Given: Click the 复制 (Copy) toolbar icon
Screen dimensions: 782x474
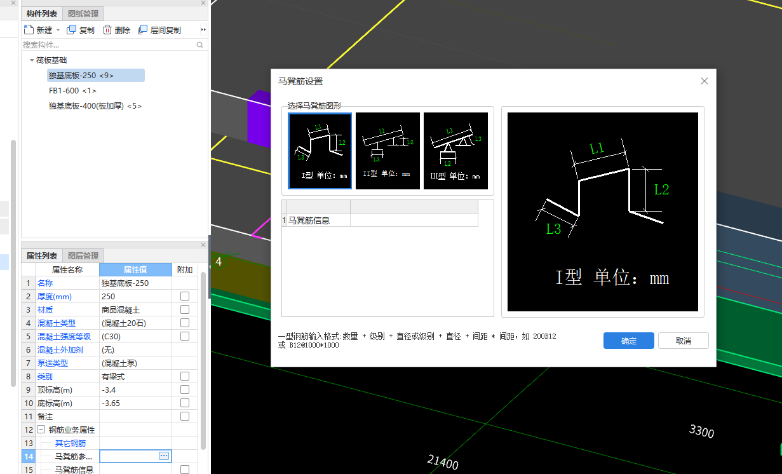Looking at the screenshot, I should pyautogui.click(x=71, y=29).
